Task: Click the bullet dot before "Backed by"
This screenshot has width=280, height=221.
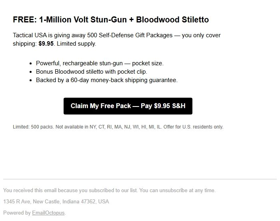Action: click(31, 80)
